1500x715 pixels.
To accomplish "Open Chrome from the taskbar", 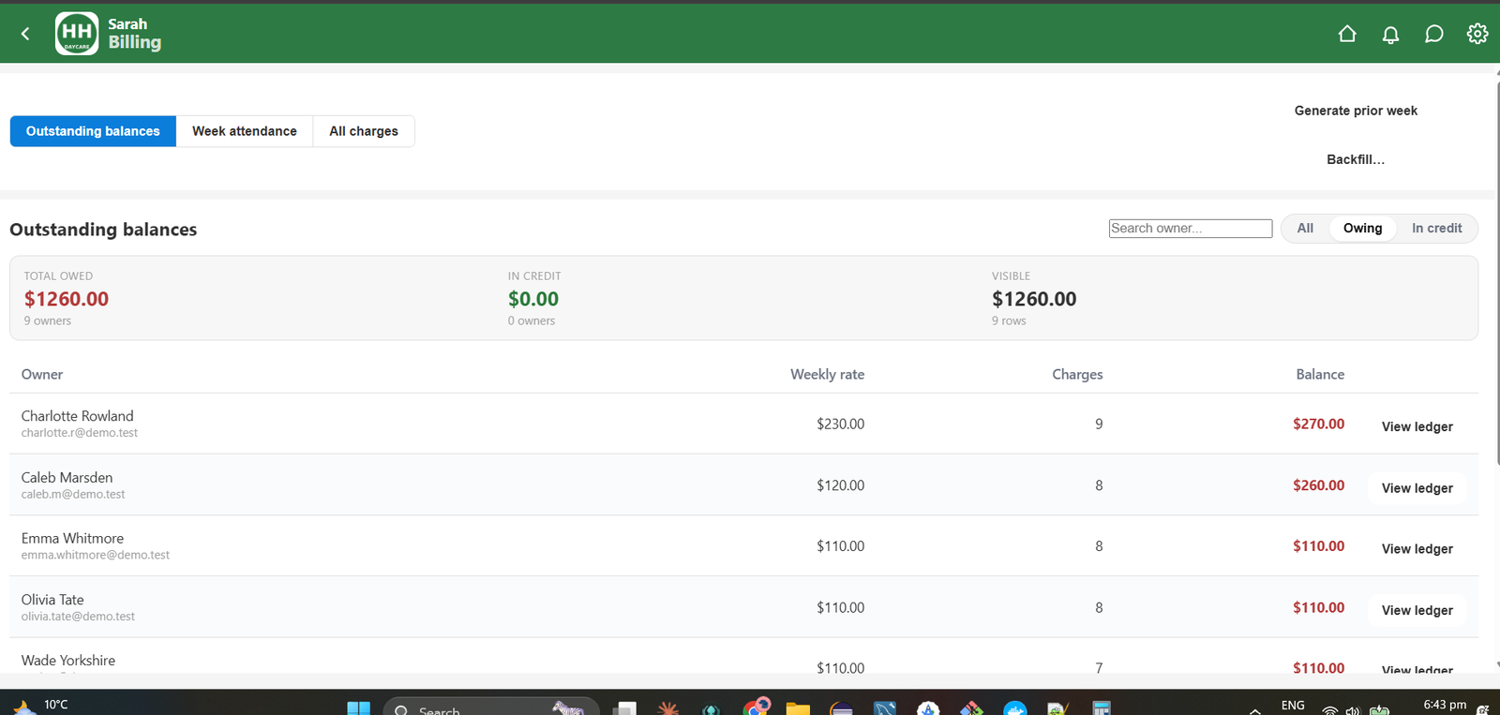I will [x=756, y=708].
